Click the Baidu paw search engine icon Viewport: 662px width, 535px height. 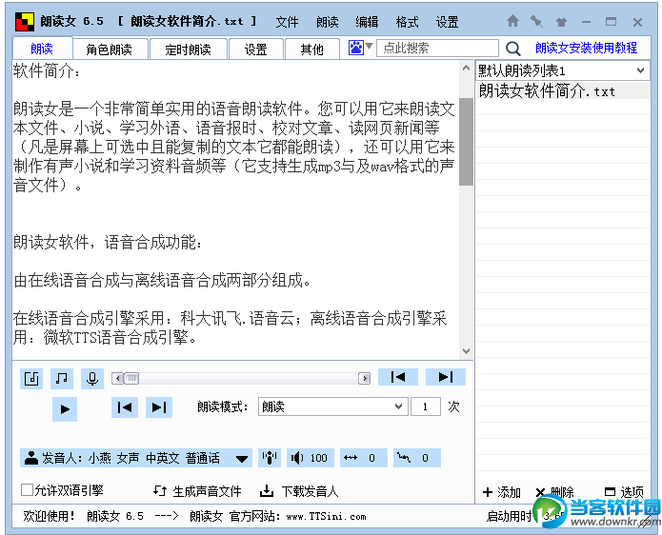tap(356, 48)
